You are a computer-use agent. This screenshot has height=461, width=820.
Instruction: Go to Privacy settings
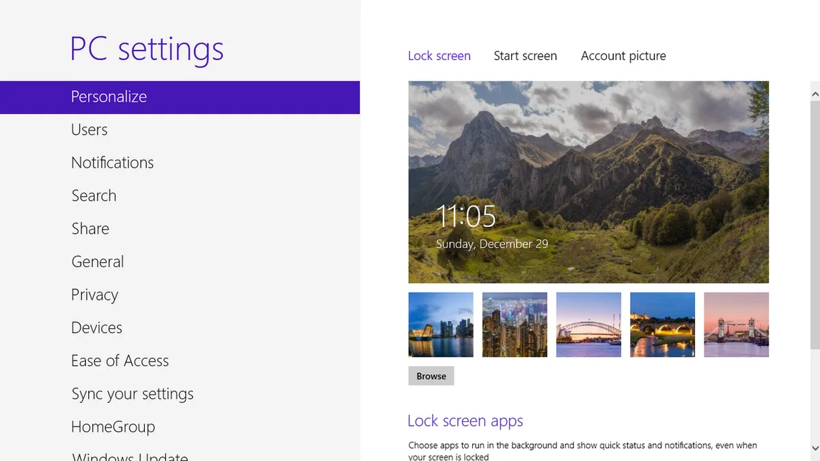coord(94,295)
